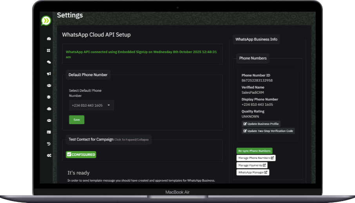Open the bot robot sidebar icon
The image size is (355, 203).
click(49, 109)
